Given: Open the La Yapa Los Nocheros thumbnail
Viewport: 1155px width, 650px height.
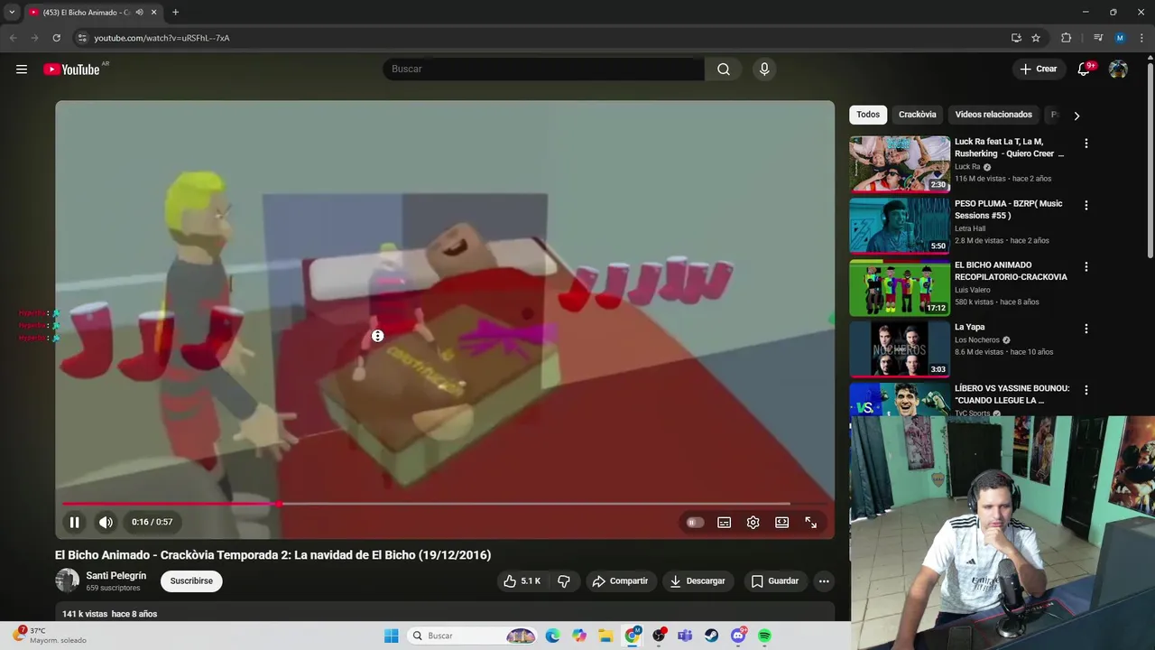Looking at the screenshot, I should [x=900, y=348].
